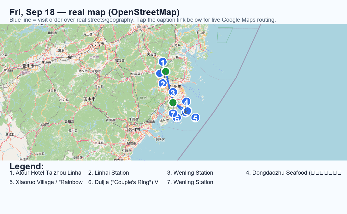Click map marker number 3

pos(173,93)
